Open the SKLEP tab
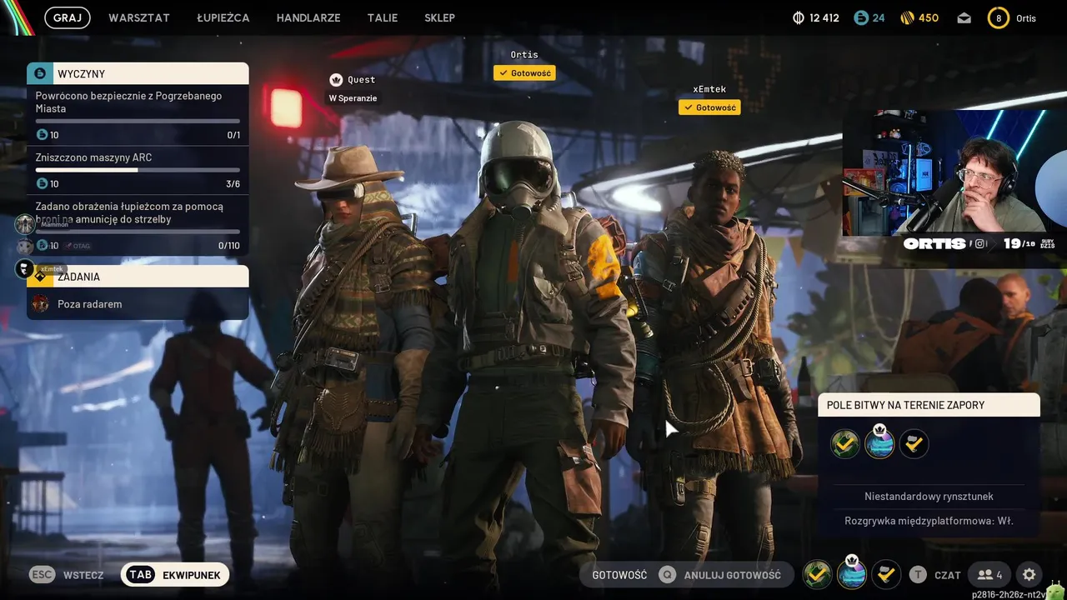Viewport: 1067px width, 600px height. 439,17
